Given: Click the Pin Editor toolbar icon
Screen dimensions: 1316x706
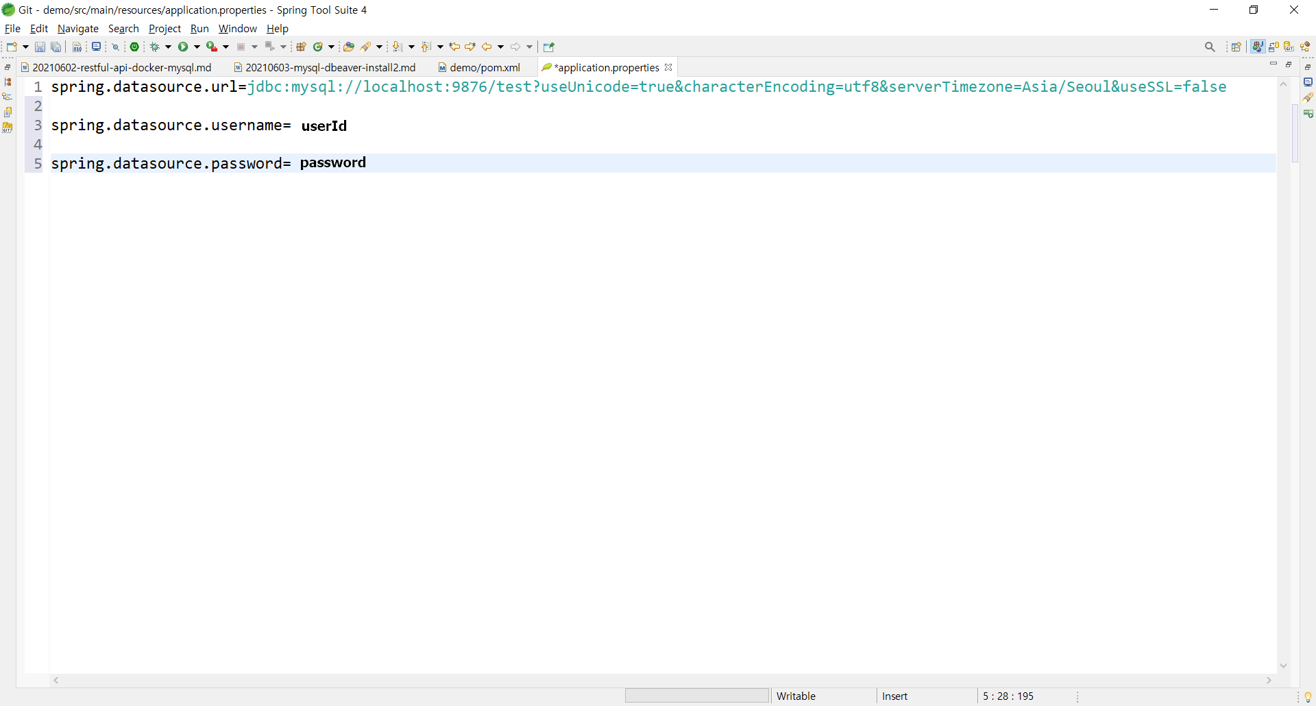Looking at the screenshot, I should tap(549, 47).
